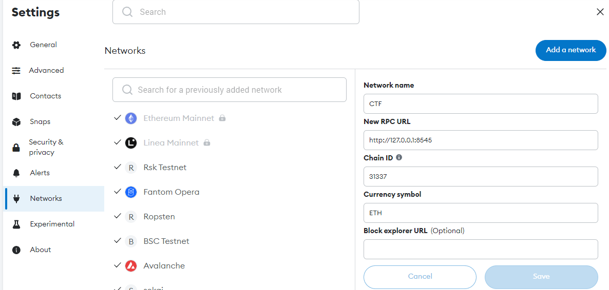Open the Contacts book icon
Screen dimensions: 609x290
[x=16, y=96]
